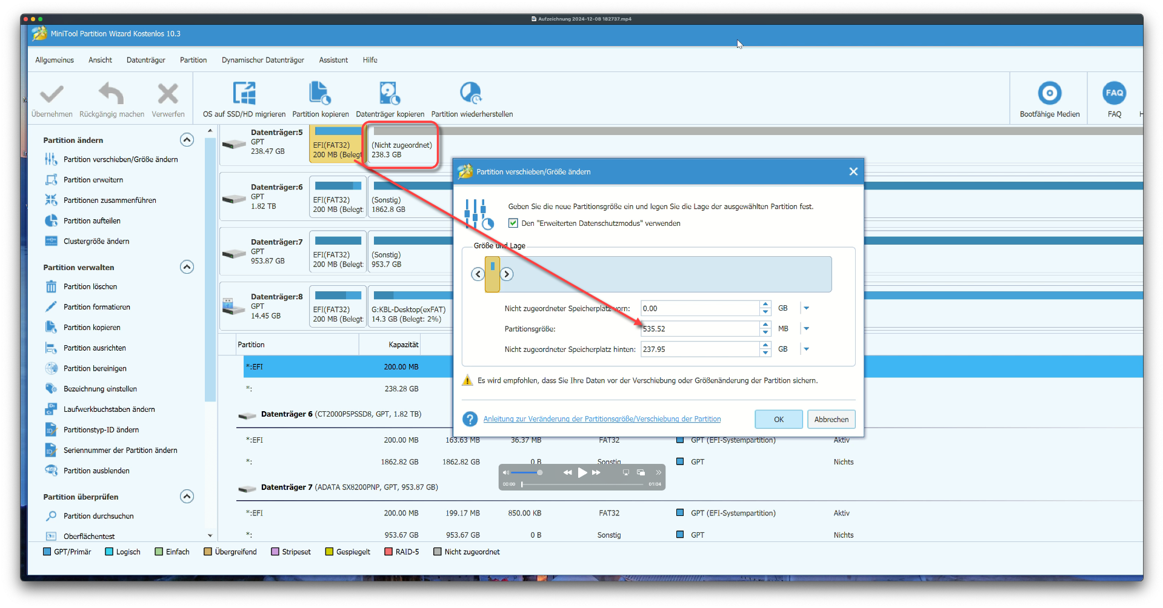Open the Ansicht menu
The image size is (1163, 608).
(x=100, y=60)
